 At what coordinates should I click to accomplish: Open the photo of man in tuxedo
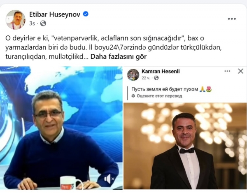coord(185,146)
